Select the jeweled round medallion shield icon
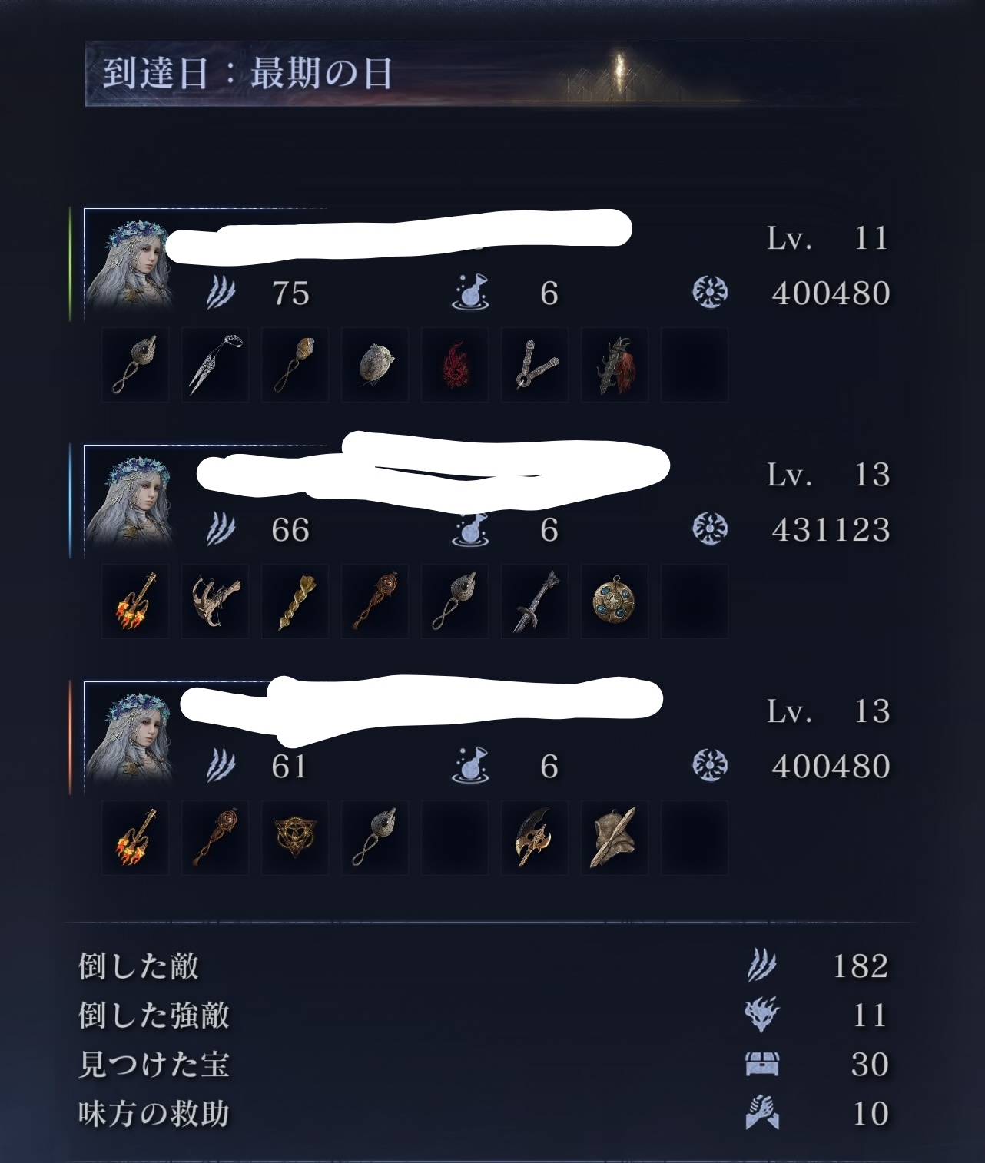This screenshot has height=1163, width=985. pyautogui.click(x=615, y=601)
